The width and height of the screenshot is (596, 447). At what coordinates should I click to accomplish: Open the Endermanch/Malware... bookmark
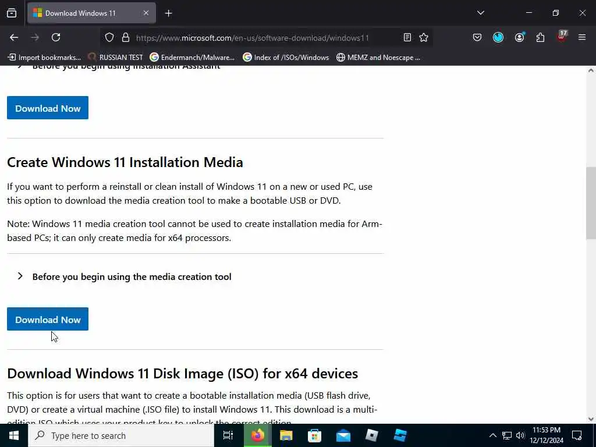click(192, 58)
